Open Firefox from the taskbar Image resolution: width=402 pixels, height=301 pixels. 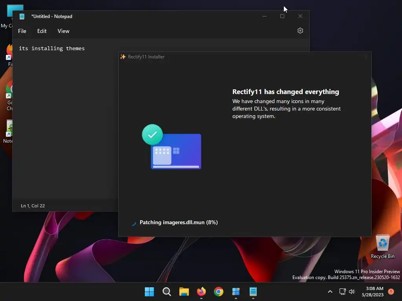201,292
